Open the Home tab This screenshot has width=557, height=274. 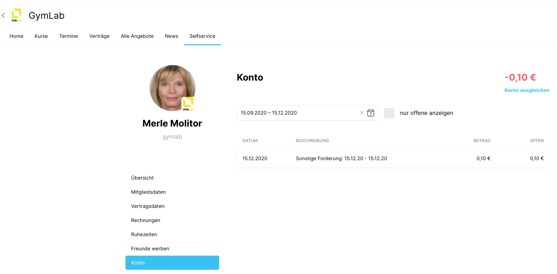(x=17, y=36)
